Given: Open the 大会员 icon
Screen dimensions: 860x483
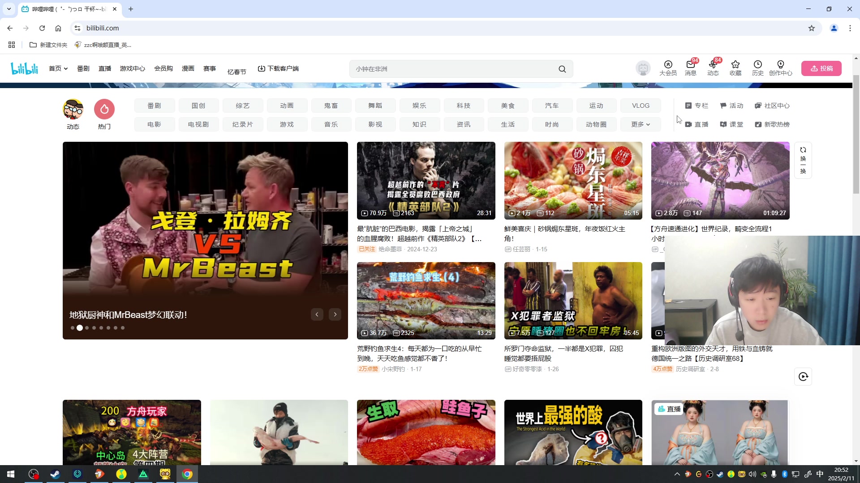Looking at the screenshot, I should tap(668, 68).
